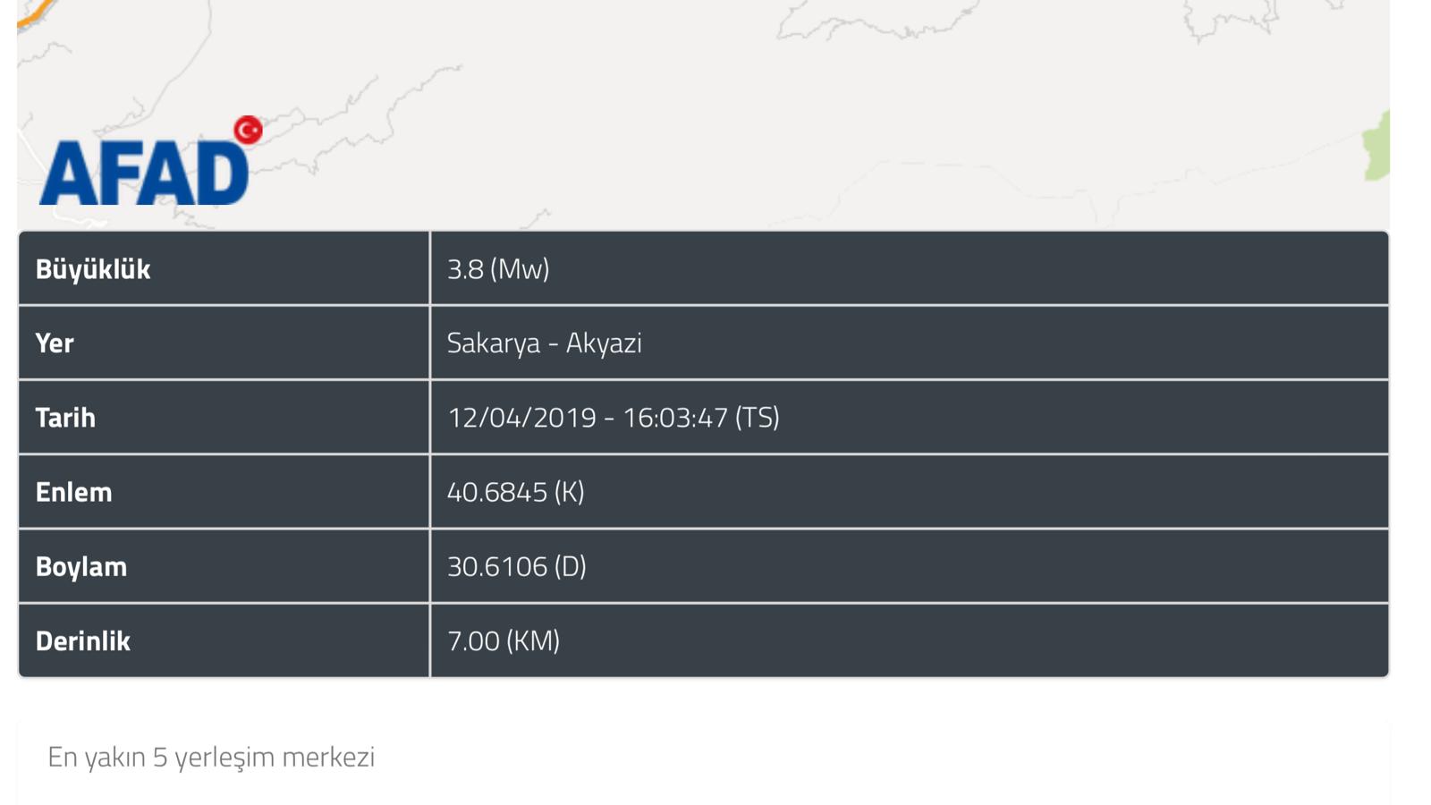1431x805 pixels.
Task: Select the Enlem row label
Action: click(73, 492)
